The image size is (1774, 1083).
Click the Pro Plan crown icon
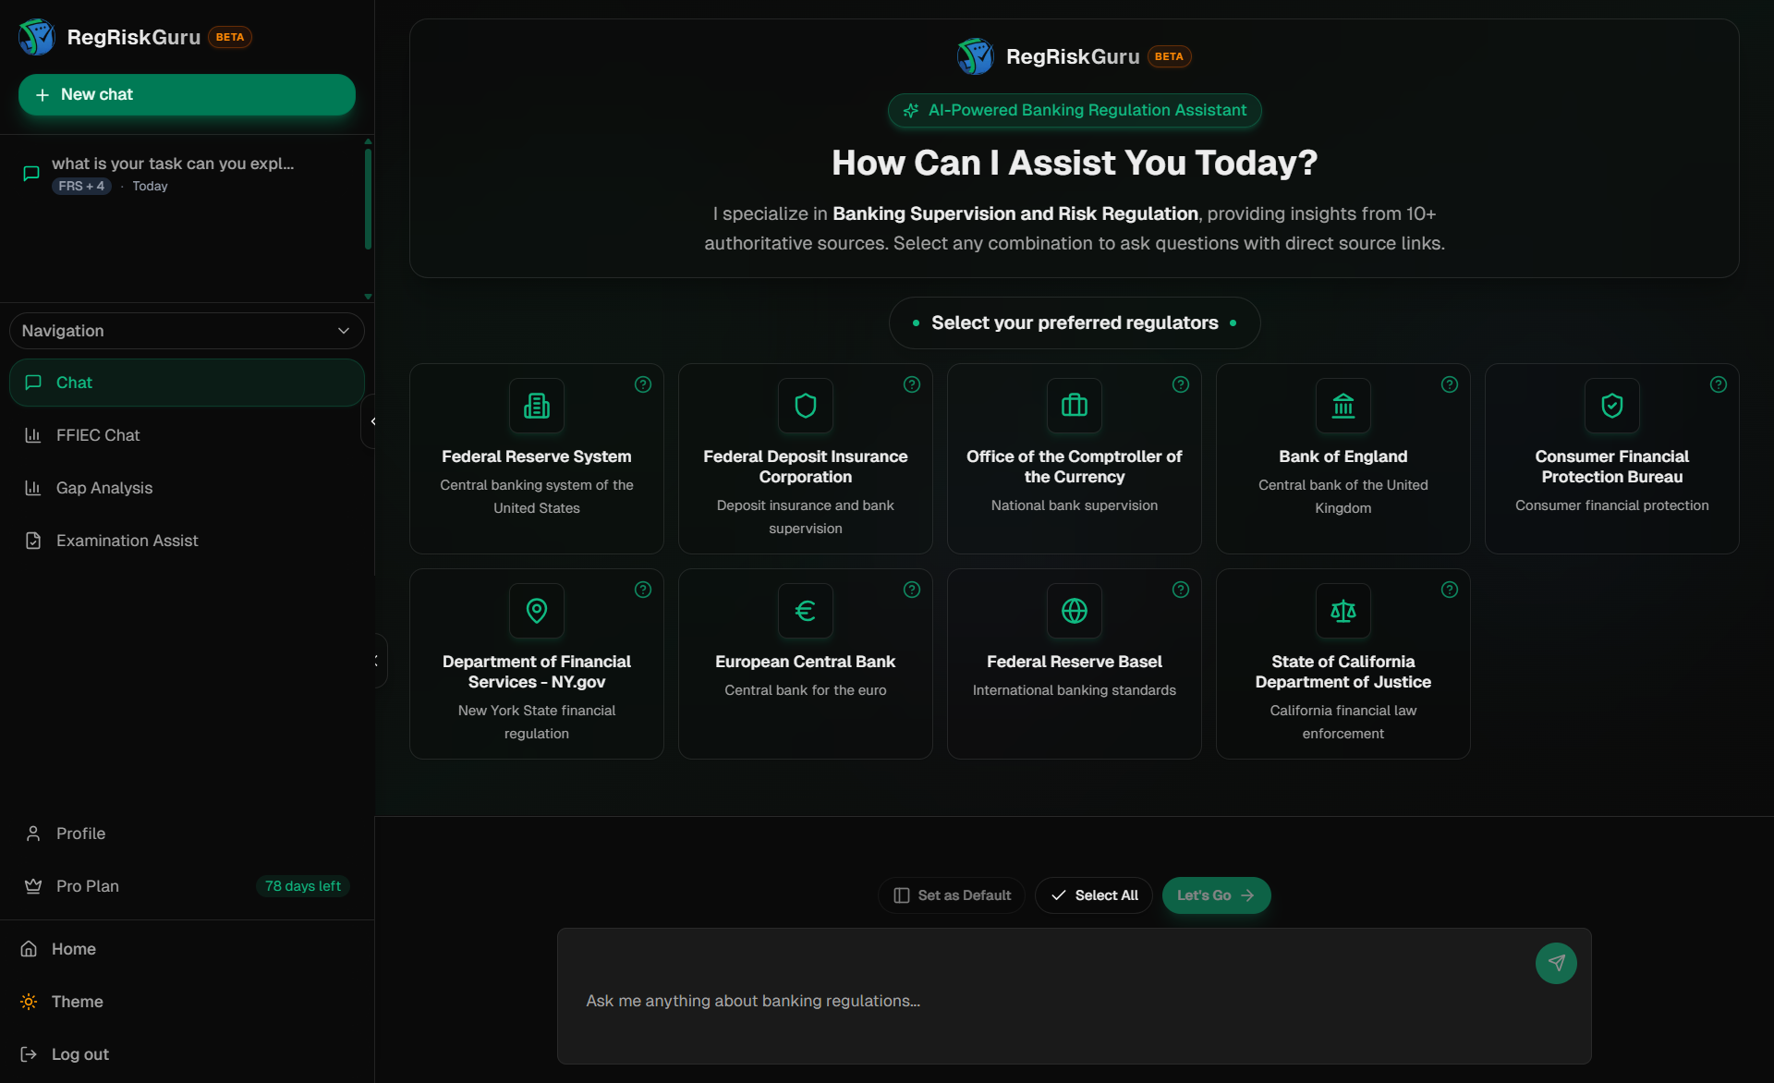(33, 885)
